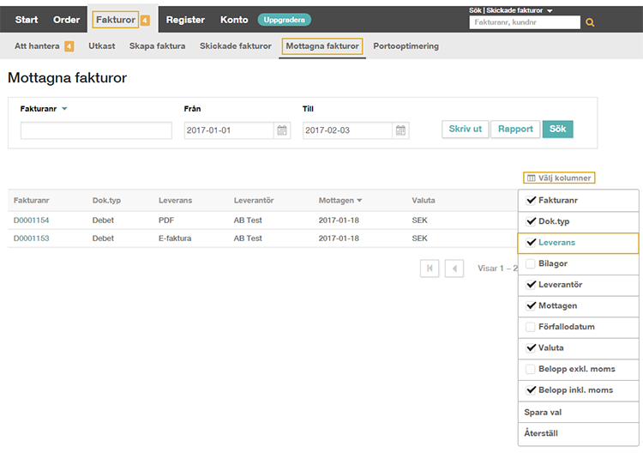Click the Rapport button
Screen dimensions: 643x453
point(515,129)
